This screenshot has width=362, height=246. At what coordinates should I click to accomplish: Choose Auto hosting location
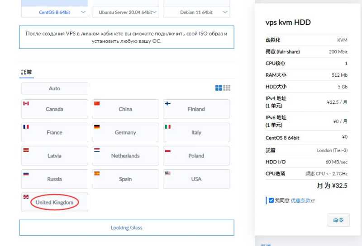[x=54, y=88]
